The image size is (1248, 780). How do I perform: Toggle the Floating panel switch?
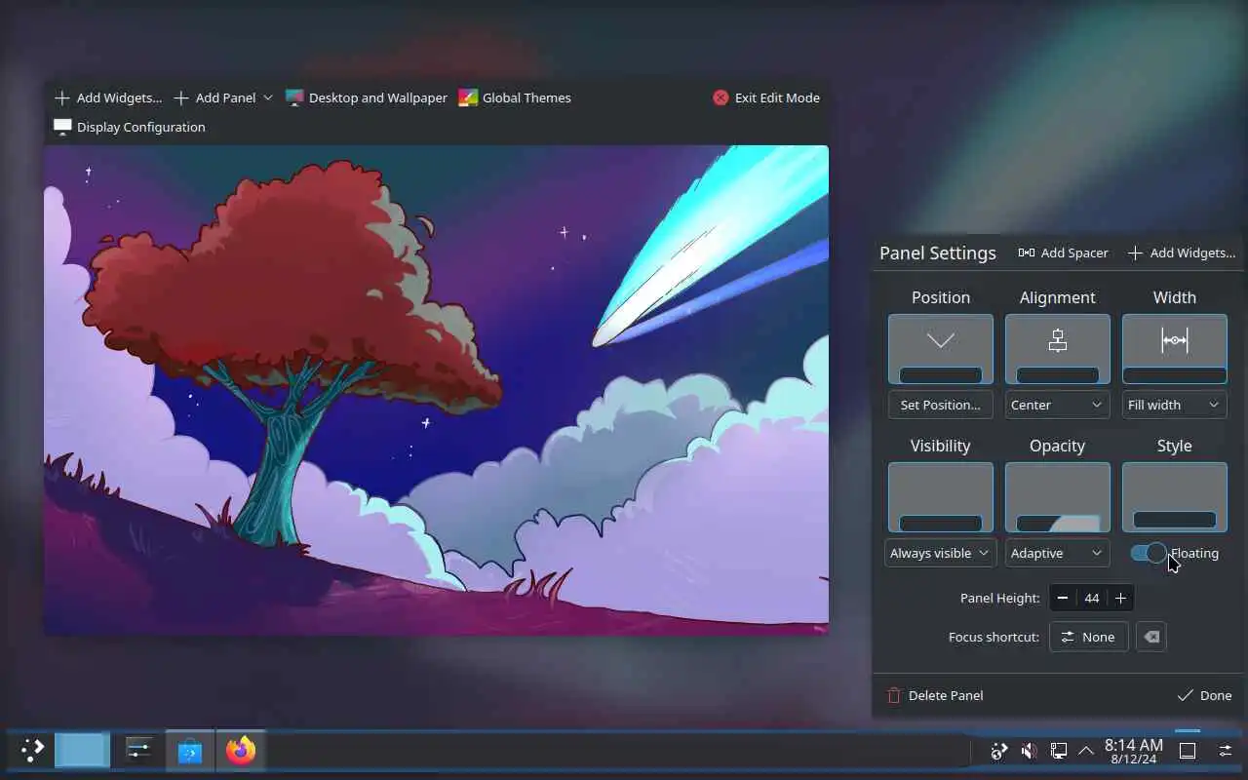pos(1149,553)
